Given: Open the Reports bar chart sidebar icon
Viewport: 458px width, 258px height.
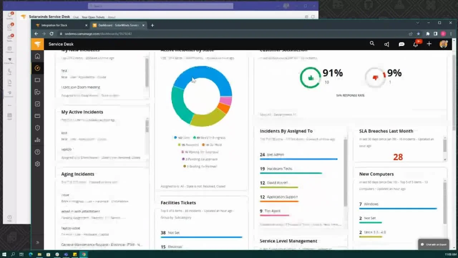Looking at the screenshot, I should [x=37, y=140].
